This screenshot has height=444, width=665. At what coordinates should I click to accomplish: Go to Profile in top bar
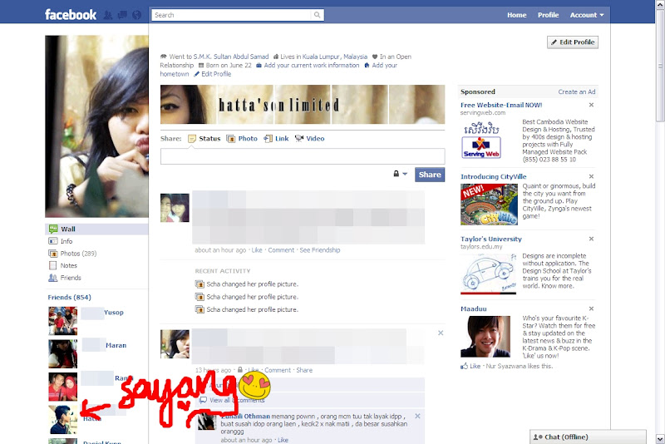[548, 15]
